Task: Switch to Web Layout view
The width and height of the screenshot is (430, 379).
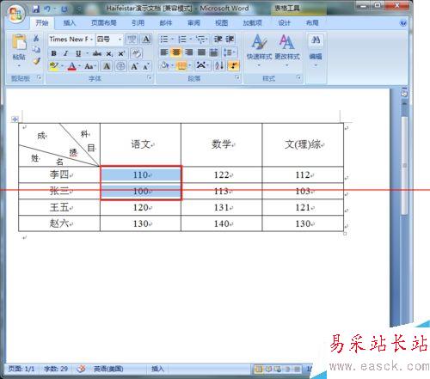Action: coord(278,369)
